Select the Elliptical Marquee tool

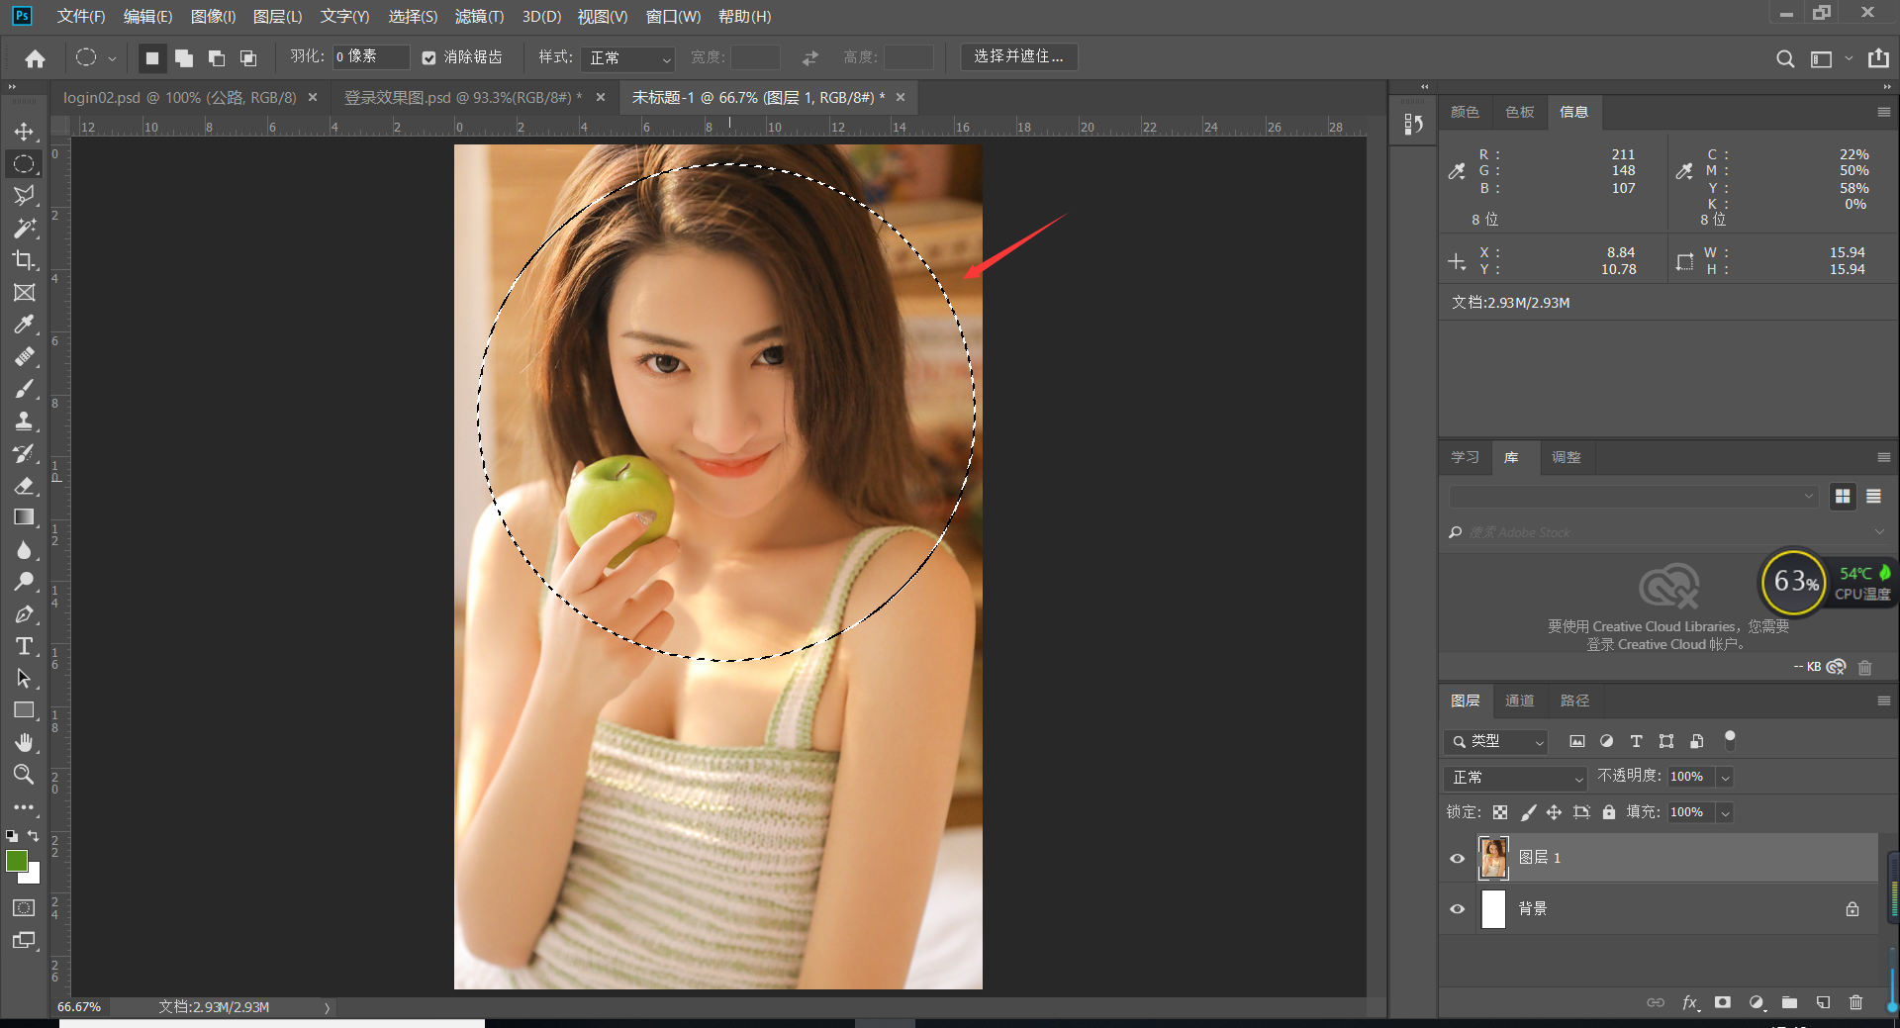(24, 164)
